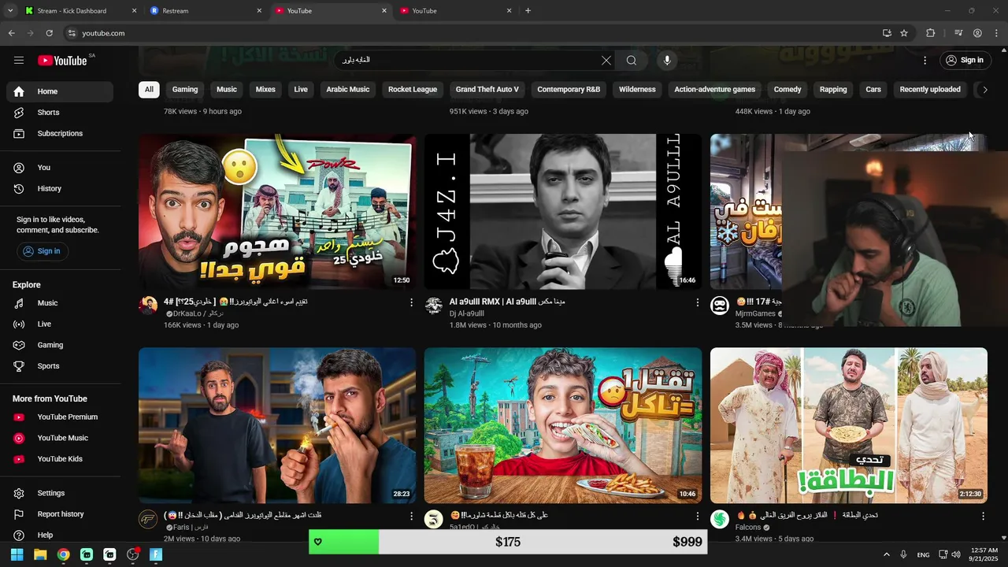Start voice search with the microphone icon
The height and width of the screenshot is (567, 1008).
(x=667, y=61)
